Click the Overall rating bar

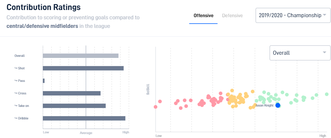[x=81, y=56]
